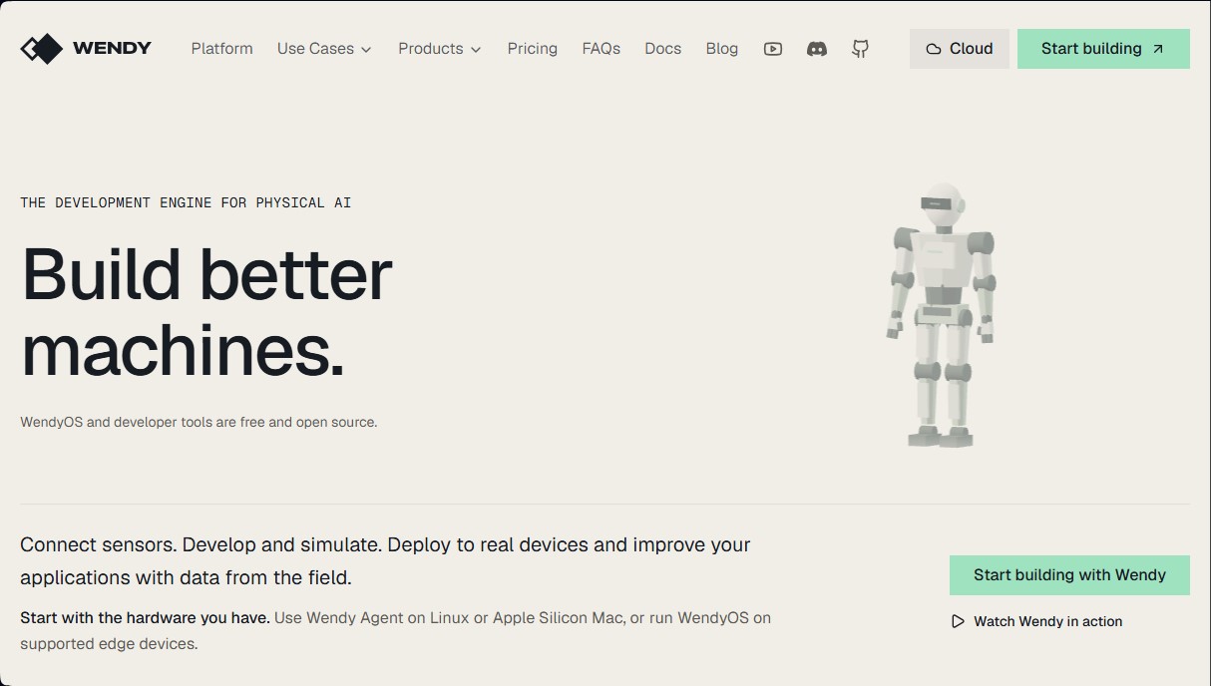The width and height of the screenshot is (1211, 686).
Task: Expand the Use Cases dropdown
Action: pos(324,49)
